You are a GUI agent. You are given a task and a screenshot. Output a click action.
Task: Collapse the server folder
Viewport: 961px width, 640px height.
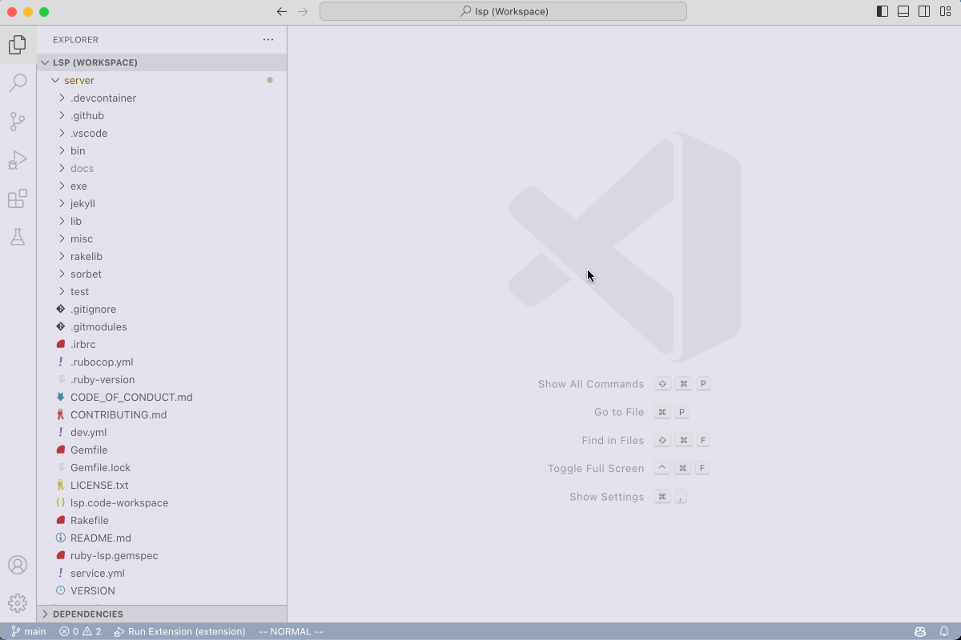[162, 80]
